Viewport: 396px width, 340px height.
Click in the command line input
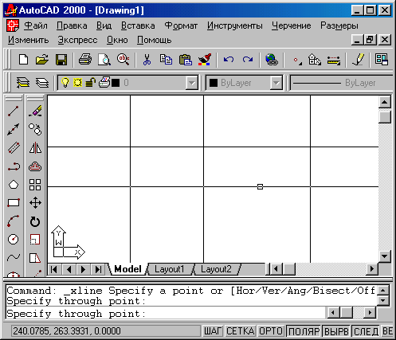point(165,314)
